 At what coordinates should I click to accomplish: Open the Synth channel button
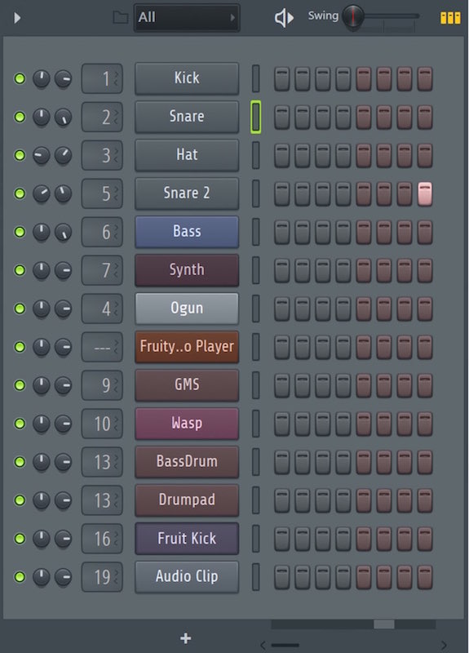pos(187,270)
